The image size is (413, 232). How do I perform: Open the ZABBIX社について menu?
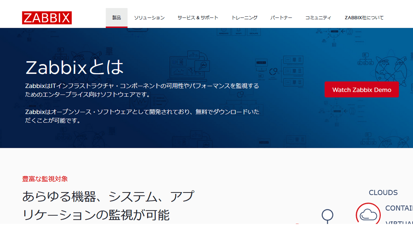[x=364, y=18]
